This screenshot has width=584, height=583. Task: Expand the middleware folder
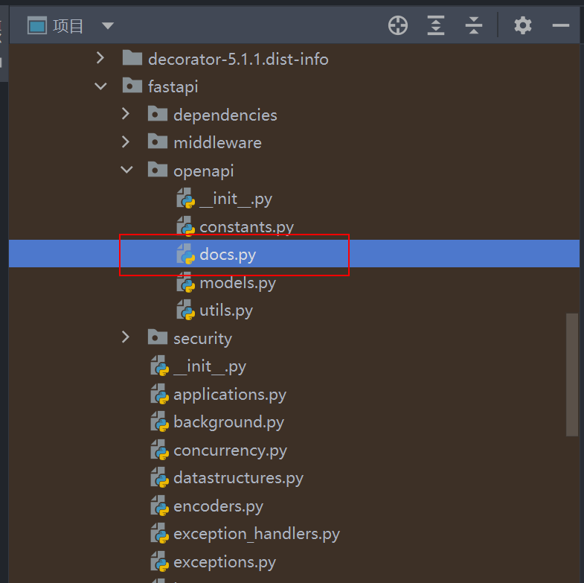pyautogui.click(x=126, y=142)
